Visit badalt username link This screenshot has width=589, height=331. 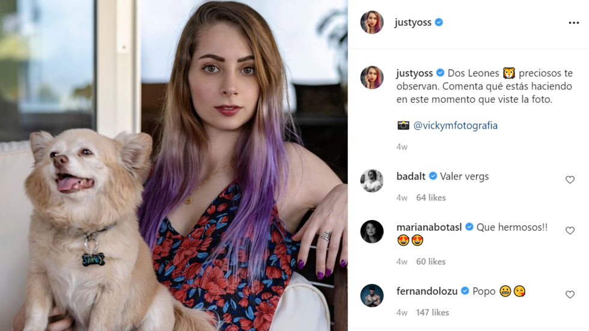(411, 176)
